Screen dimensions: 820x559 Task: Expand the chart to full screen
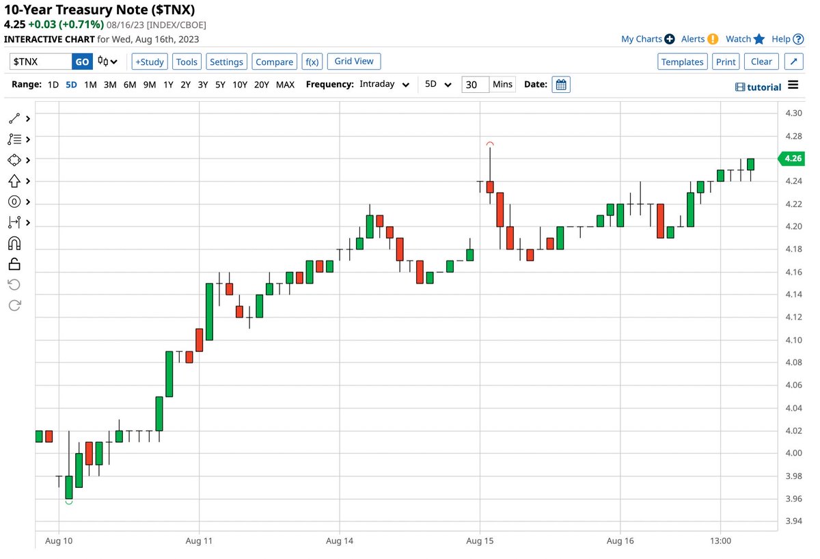point(793,62)
